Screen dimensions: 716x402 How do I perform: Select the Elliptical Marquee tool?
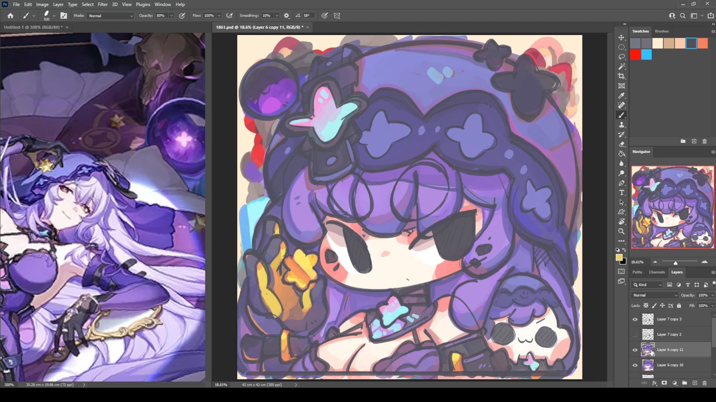(621, 47)
